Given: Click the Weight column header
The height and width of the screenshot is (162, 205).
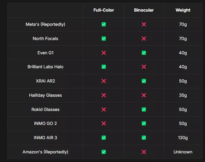Looking at the screenshot, I should click(183, 10).
